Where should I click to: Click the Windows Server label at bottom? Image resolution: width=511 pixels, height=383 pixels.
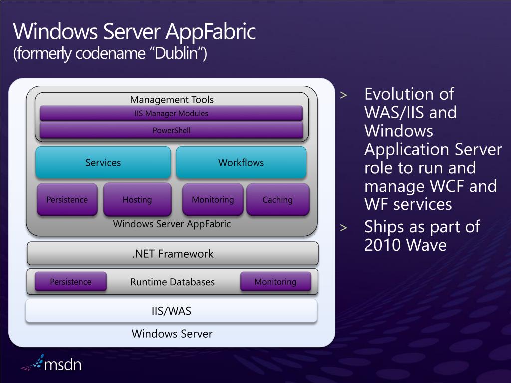[172, 334]
